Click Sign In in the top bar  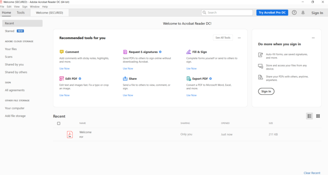(317, 13)
